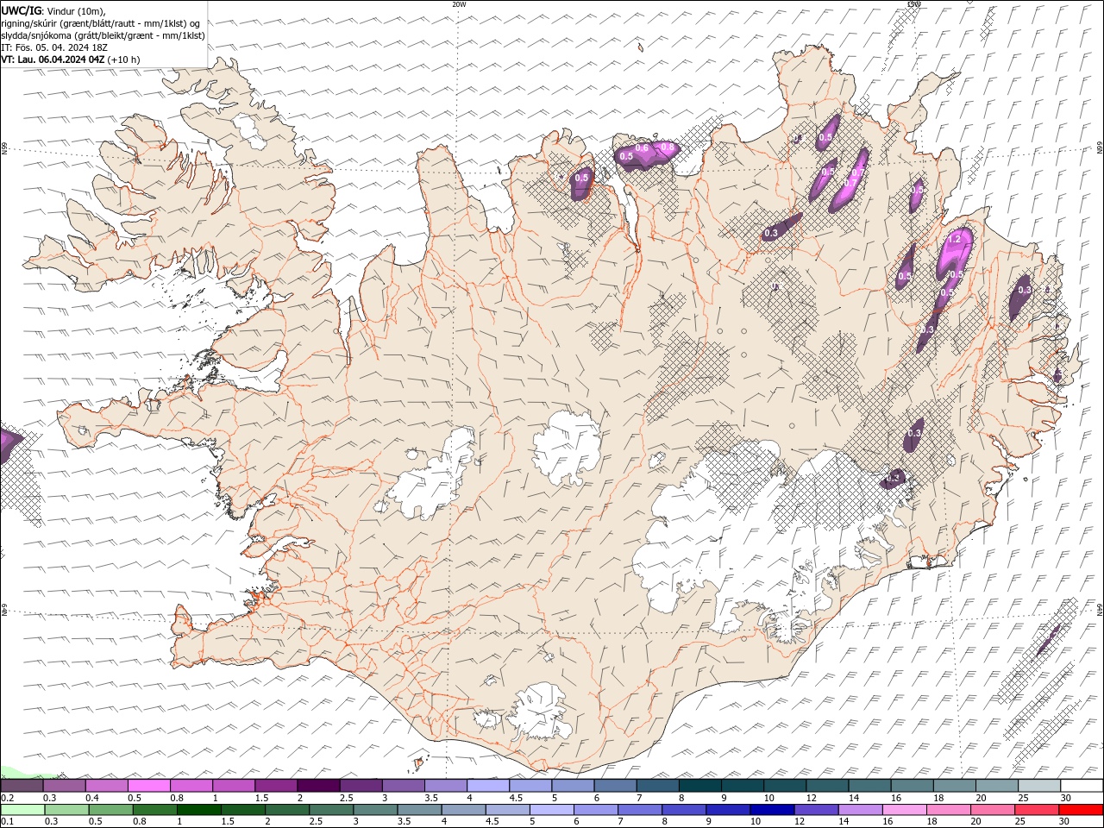This screenshot has height=828, width=1104.
Task: Click the 'UWC/IG: Vindur (10m)' title text
Action: (53, 10)
